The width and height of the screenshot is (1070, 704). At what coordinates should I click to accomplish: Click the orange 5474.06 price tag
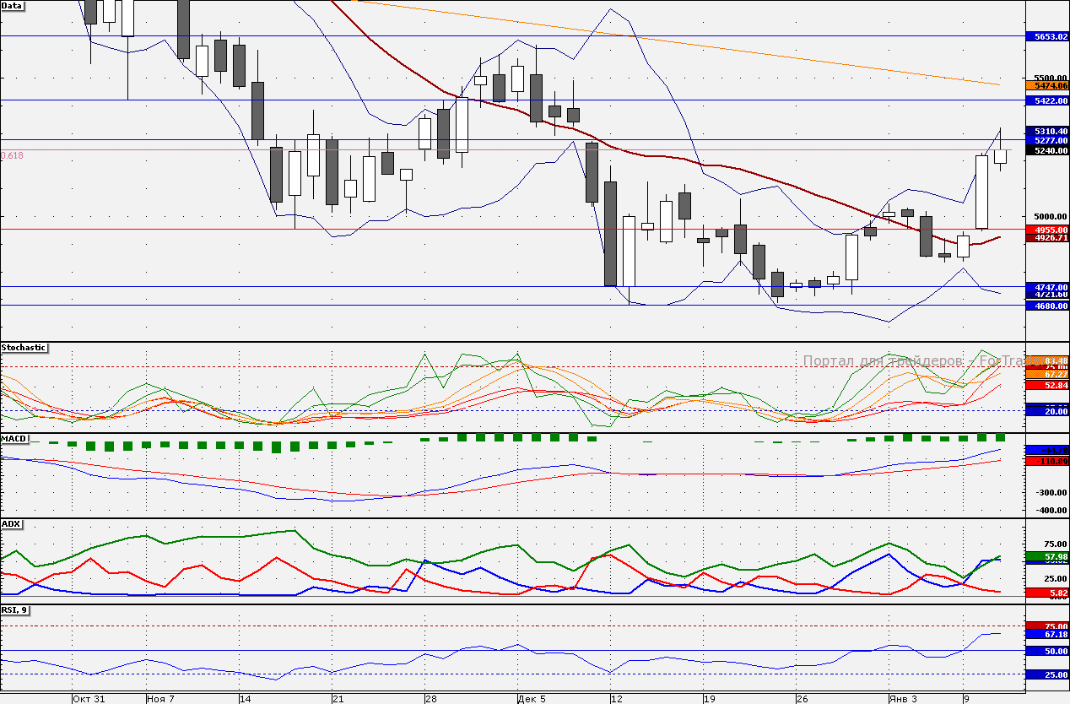coord(1046,85)
